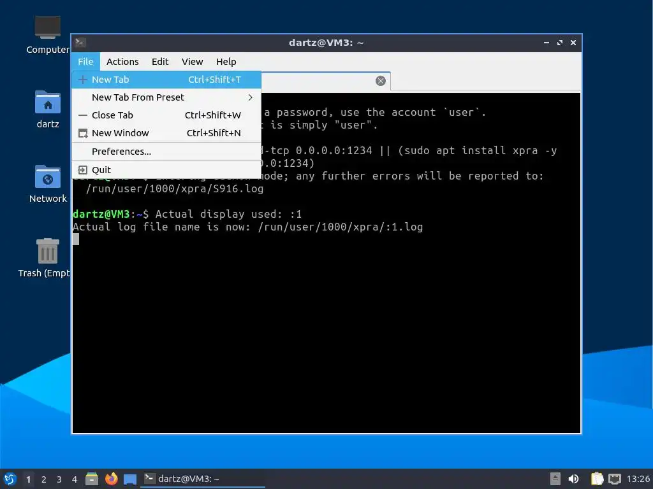
Task: Click the Quit exit icon
Action: [x=82, y=169]
